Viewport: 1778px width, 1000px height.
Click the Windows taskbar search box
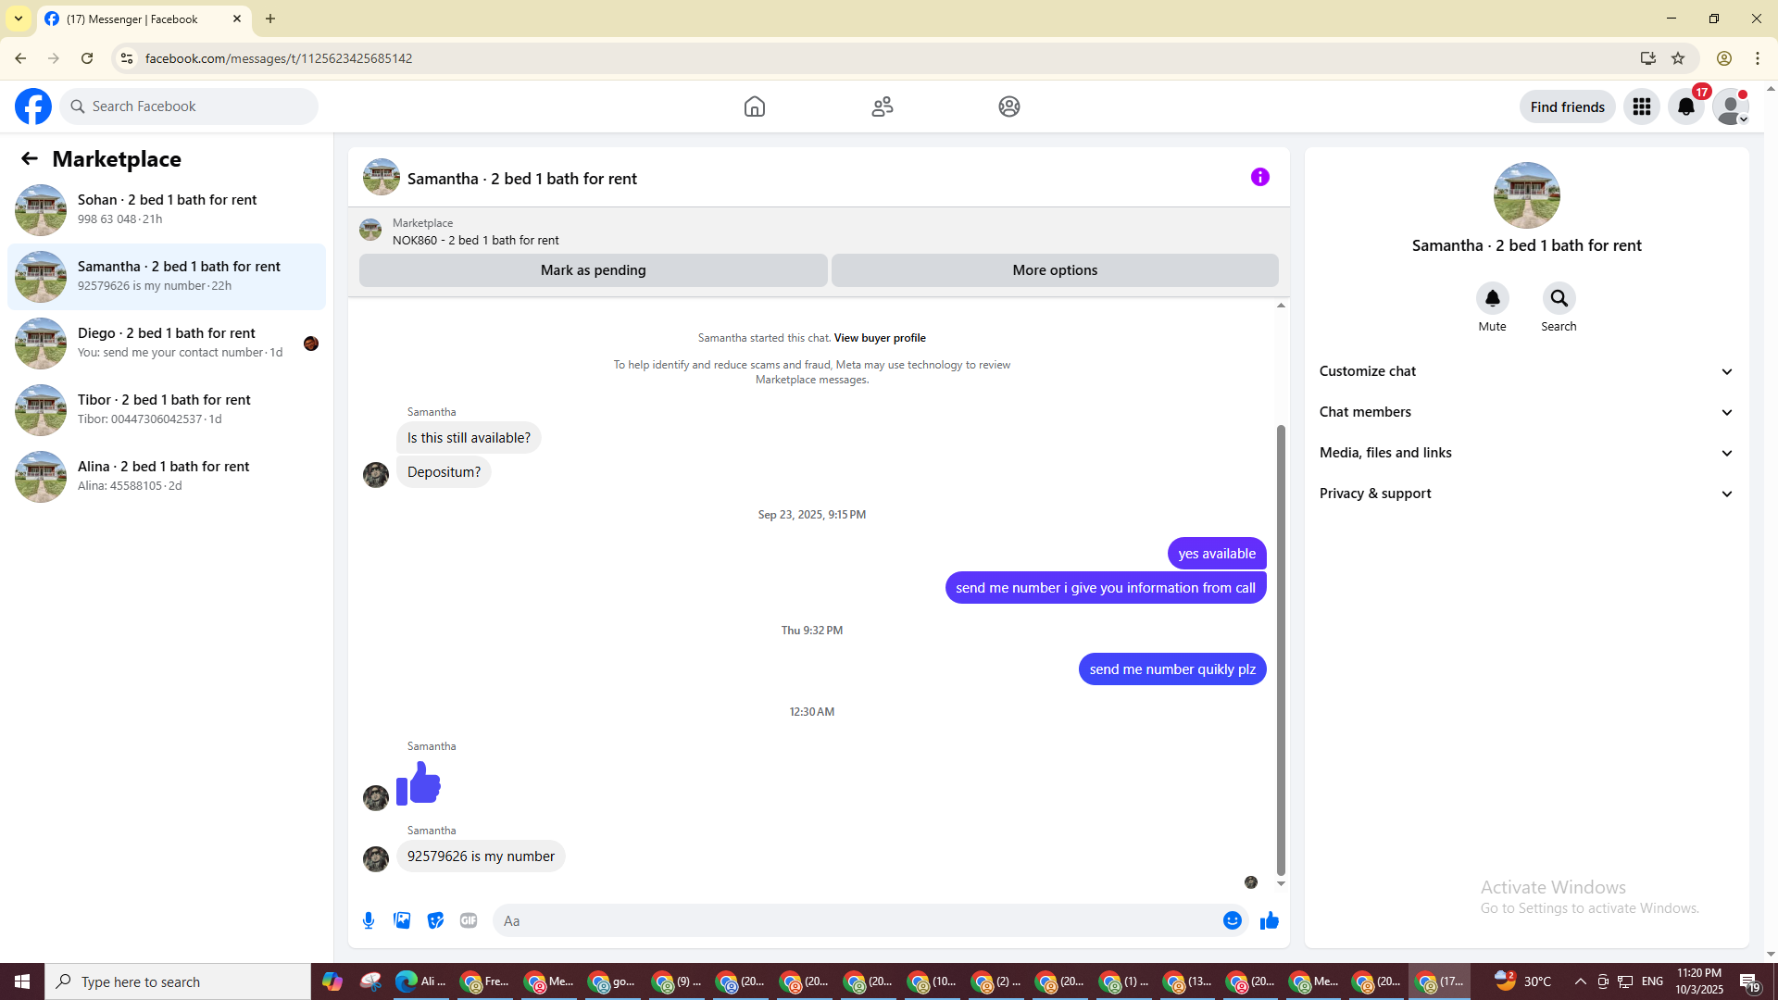[x=178, y=981]
